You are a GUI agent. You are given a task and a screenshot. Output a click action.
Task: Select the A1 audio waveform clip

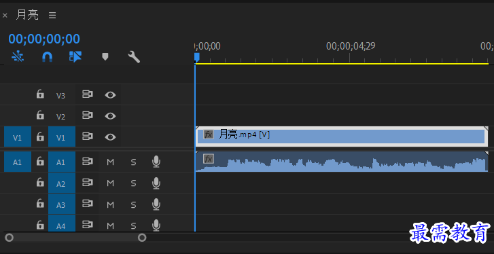tap(342, 162)
